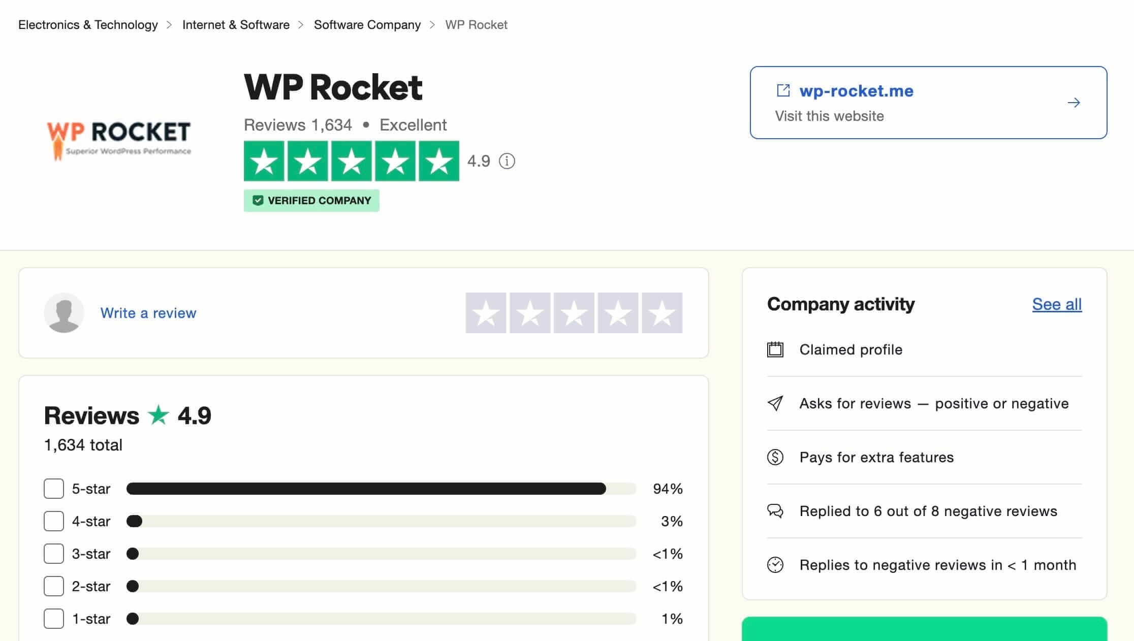Click the calendar icon beside Claimed profile
Viewport: 1134px width, 641px height.
click(x=774, y=349)
